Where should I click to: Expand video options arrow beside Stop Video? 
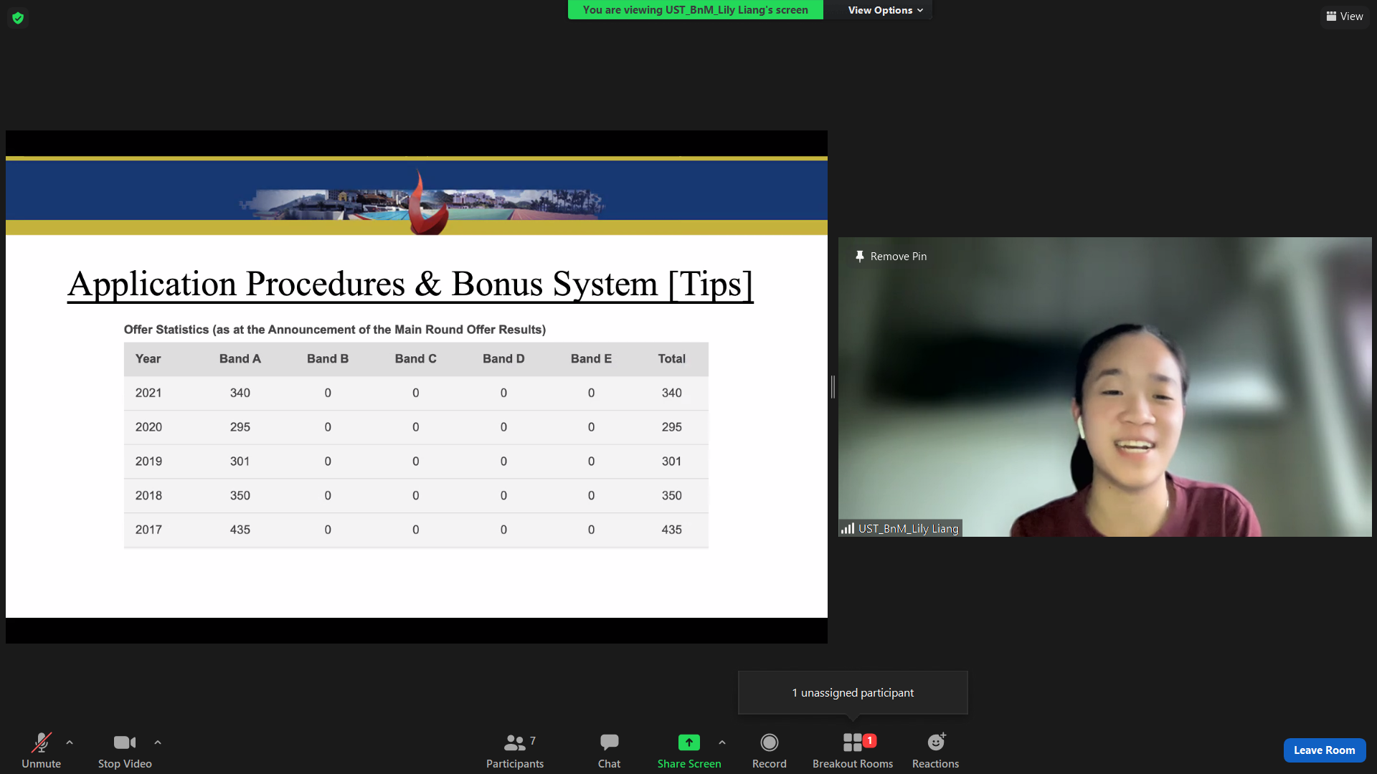[x=158, y=742]
